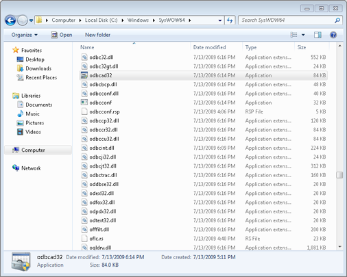The width and height of the screenshot is (347, 277).
Task: Click the refresh address bar icon
Action: [230, 21]
